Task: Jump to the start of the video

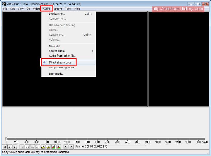Action: coord(22,147)
